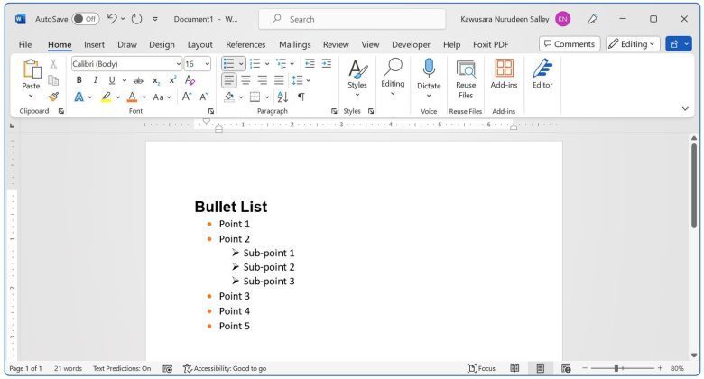704x379 pixels.
Task: Click the Undo arrow
Action: [x=112, y=19]
